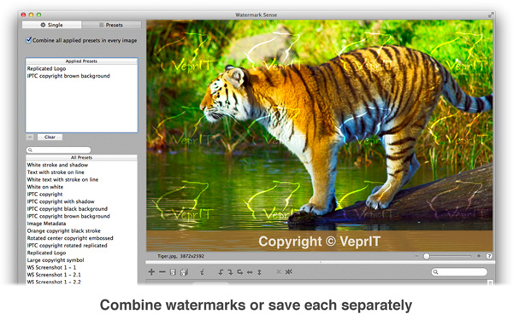513x320 pixels.
Task: Click the help question mark button
Action: pyautogui.click(x=489, y=256)
